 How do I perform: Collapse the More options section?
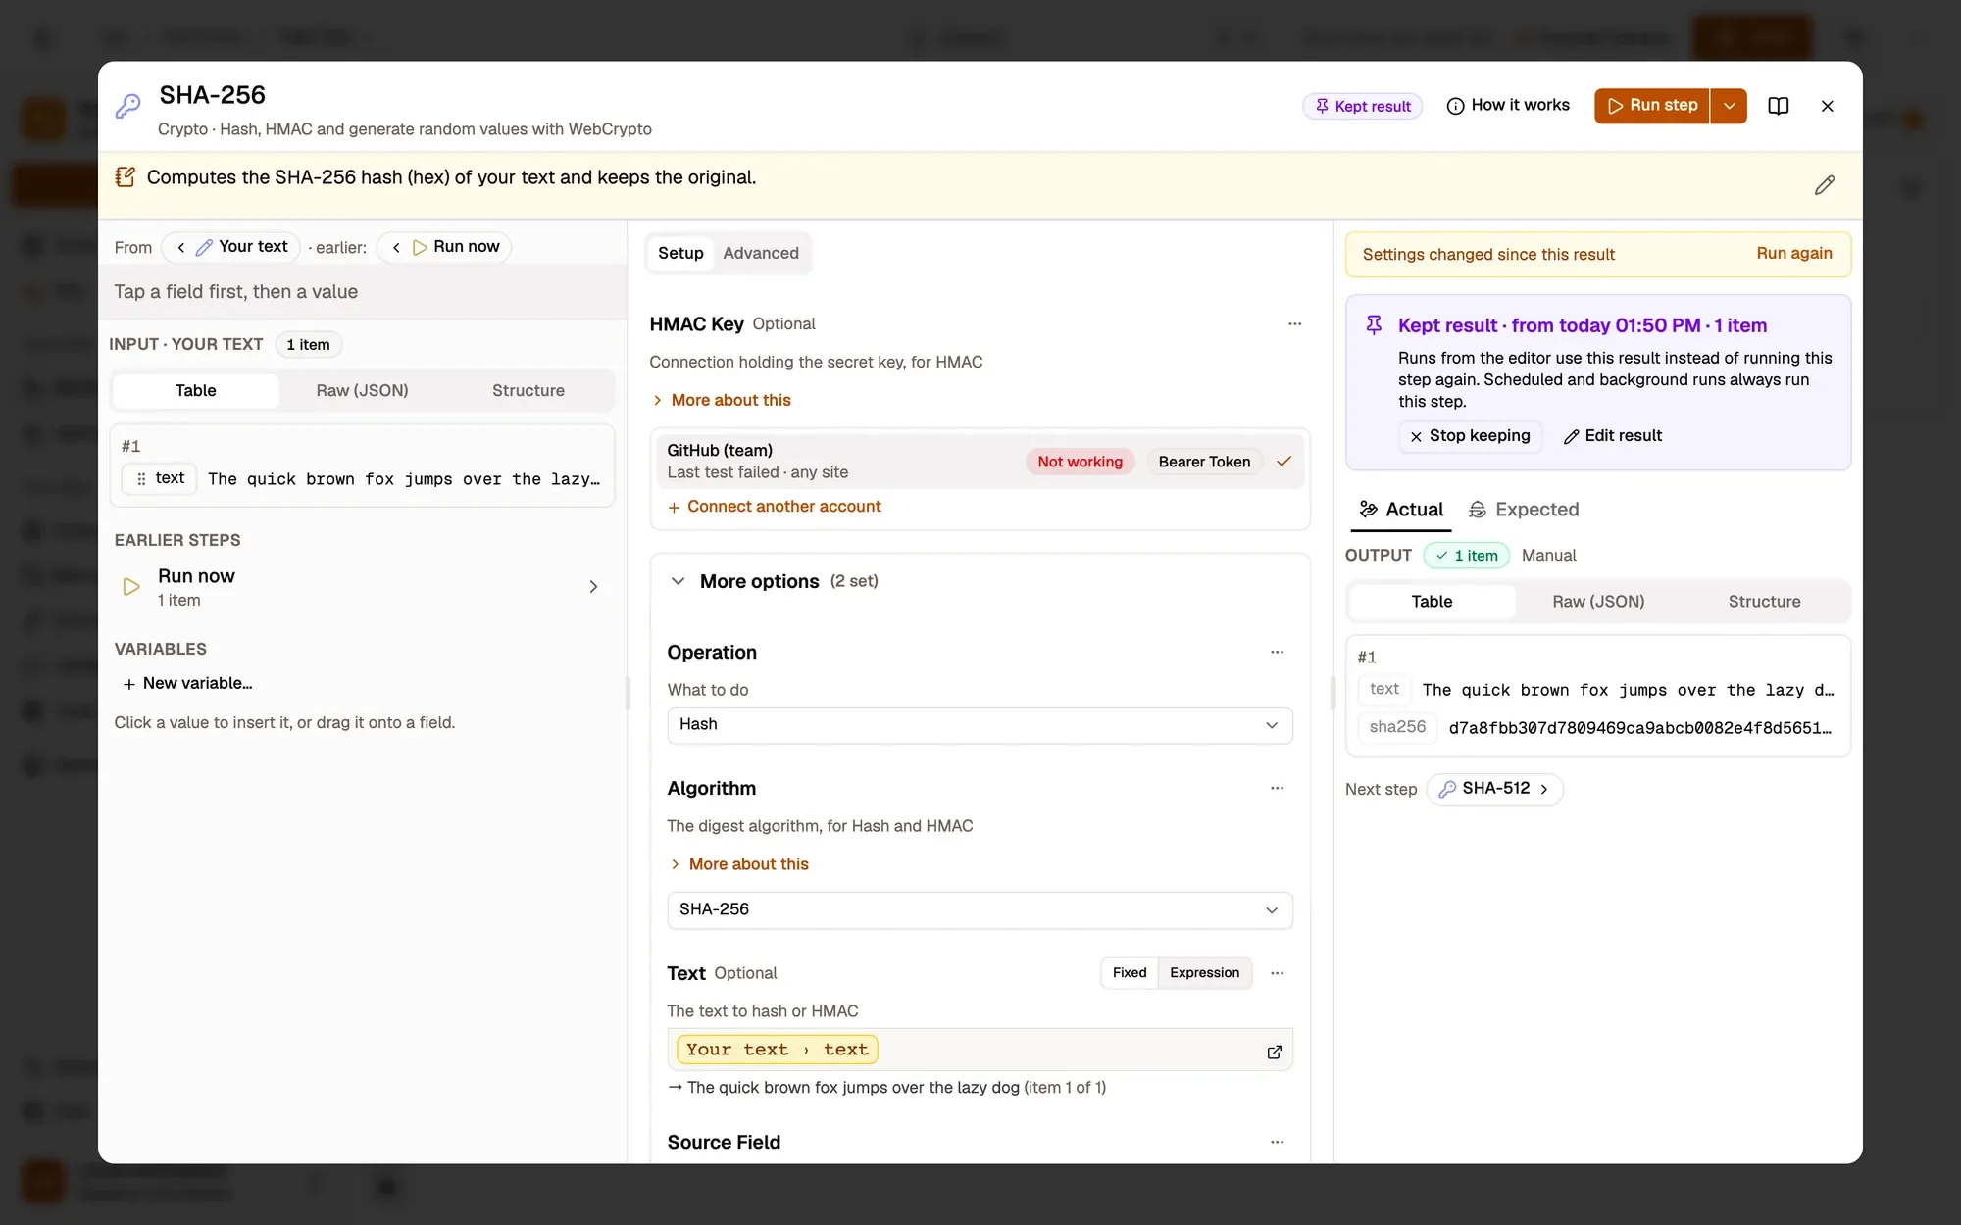pyautogui.click(x=773, y=581)
